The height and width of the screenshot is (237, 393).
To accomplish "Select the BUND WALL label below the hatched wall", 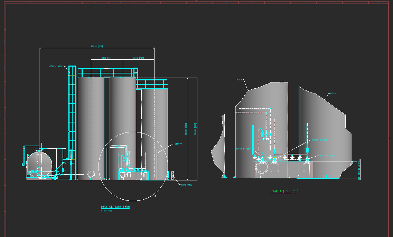I will [x=186, y=185].
